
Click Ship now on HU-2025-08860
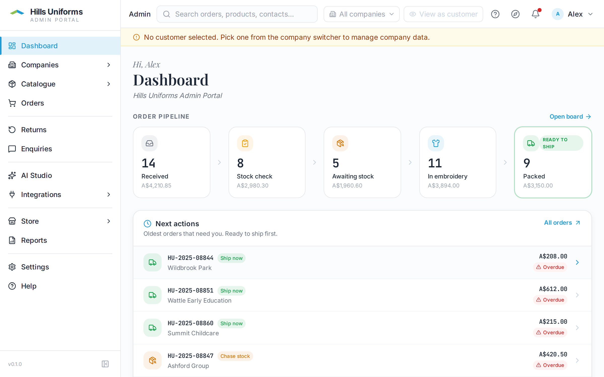click(231, 323)
